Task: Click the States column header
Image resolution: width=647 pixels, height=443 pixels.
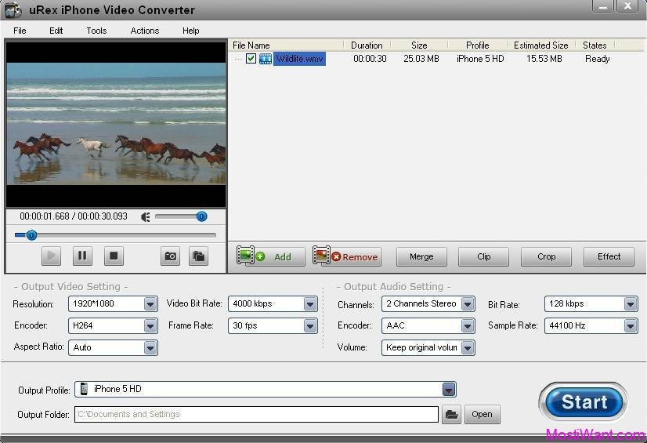Action: coord(595,45)
